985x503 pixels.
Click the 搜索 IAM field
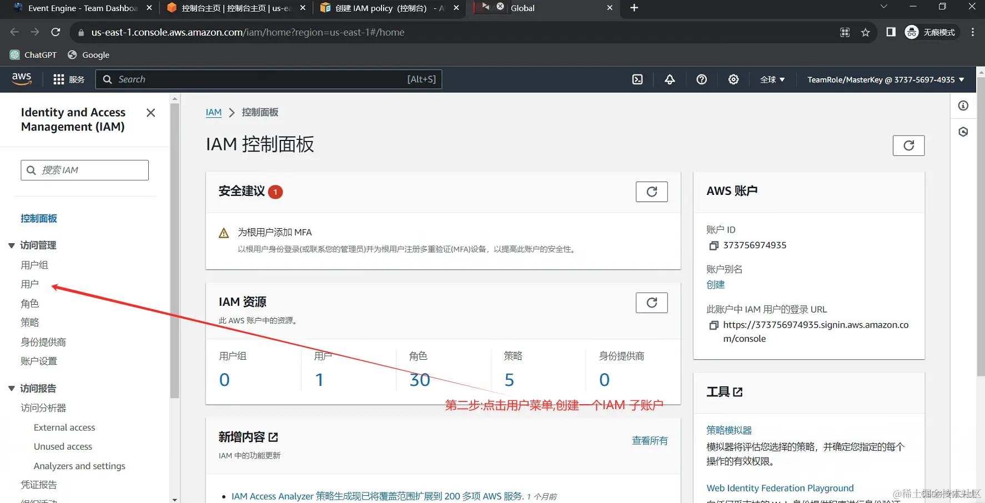[84, 170]
